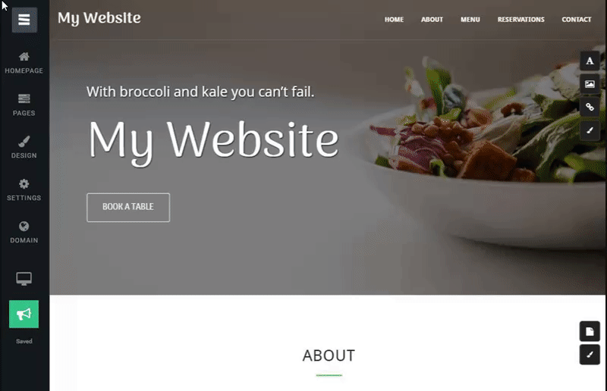Open About section brush style icon
Image resolution: width=607 pixels, height=391 pixels.
pyautogui.click(x=590, y=355)
